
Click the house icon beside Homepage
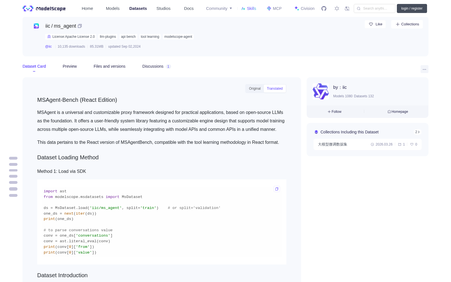click(389, 112)
